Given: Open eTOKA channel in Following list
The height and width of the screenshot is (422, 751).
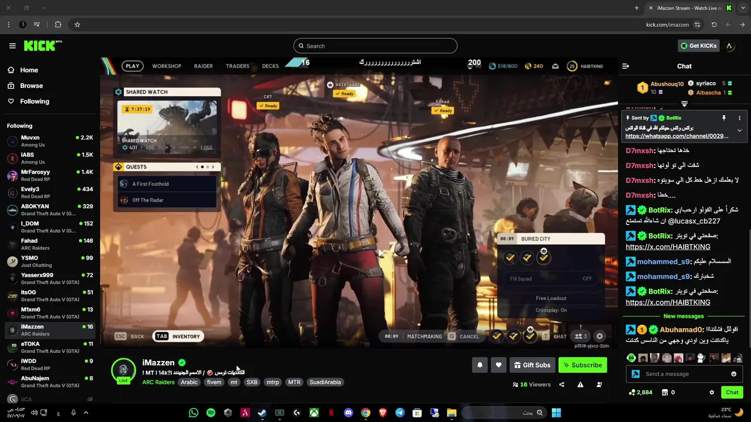Looking at the screenshot, I should [x=50, y=348].
